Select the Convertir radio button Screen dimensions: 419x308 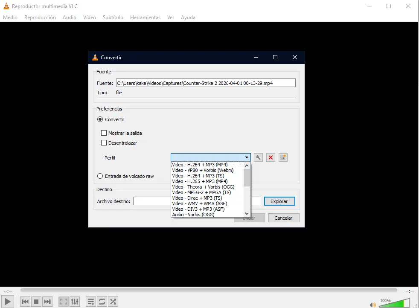(x=100, y=119)
